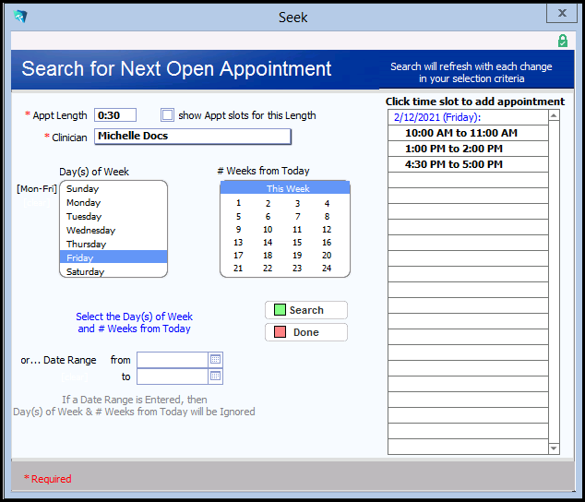Choose the 4:30 PM to 5:00 PM slot
This screenshot has height=502, width=585.
(453, 164)
